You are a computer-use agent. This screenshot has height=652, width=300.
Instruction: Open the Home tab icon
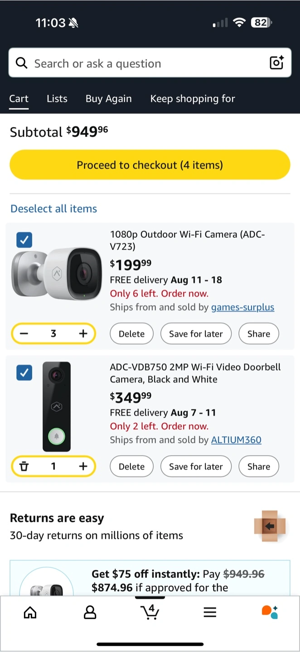30,613
